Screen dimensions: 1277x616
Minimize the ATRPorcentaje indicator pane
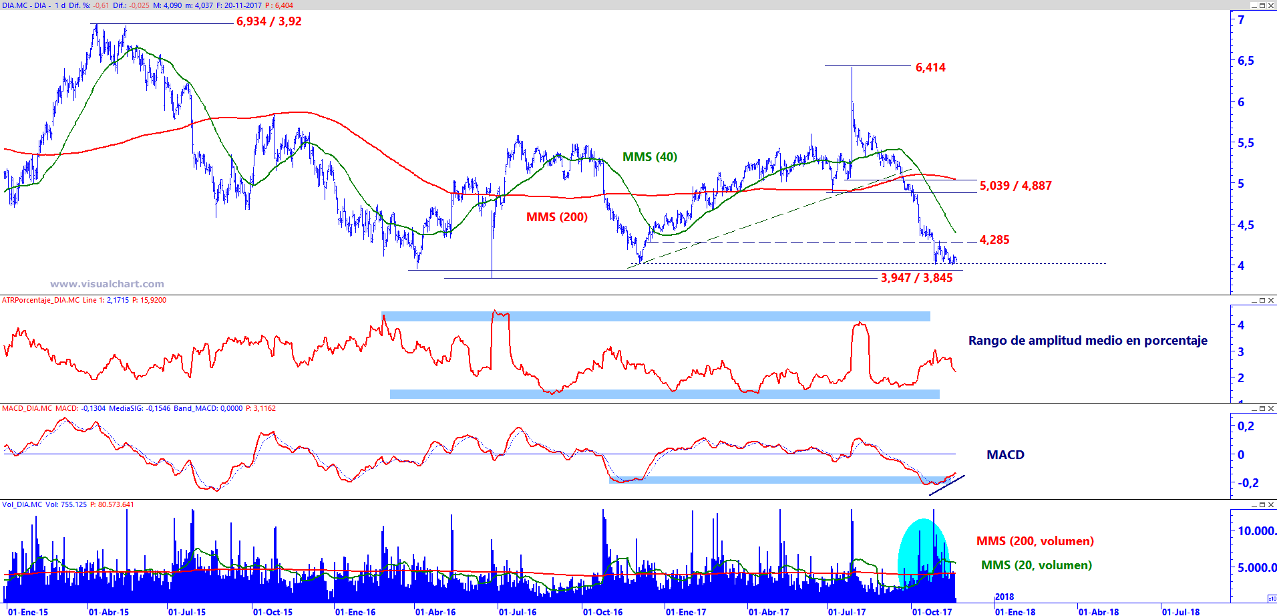1254,300
